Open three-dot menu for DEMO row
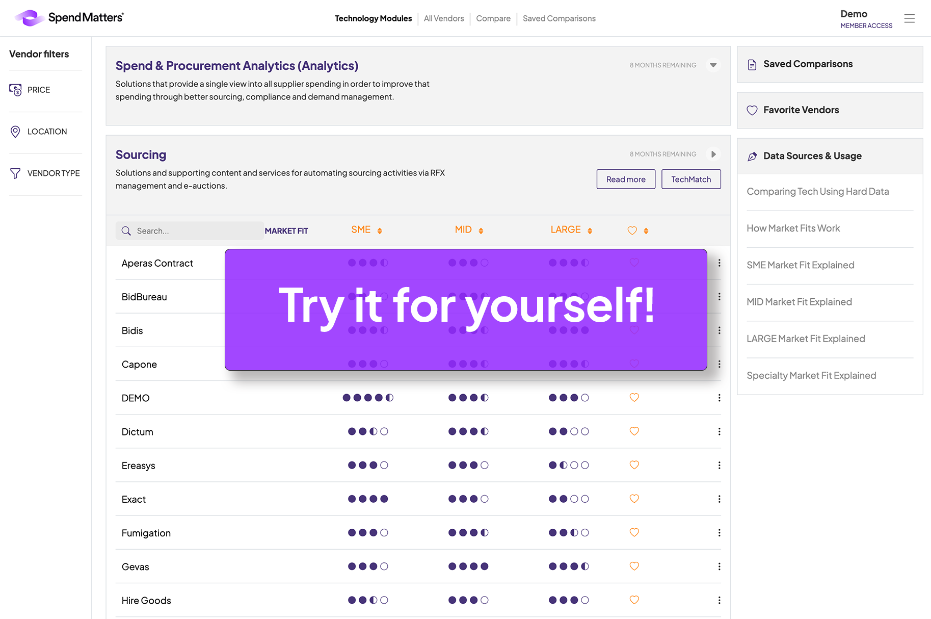Screen dimensions: 931x619 tap(719, 398)
